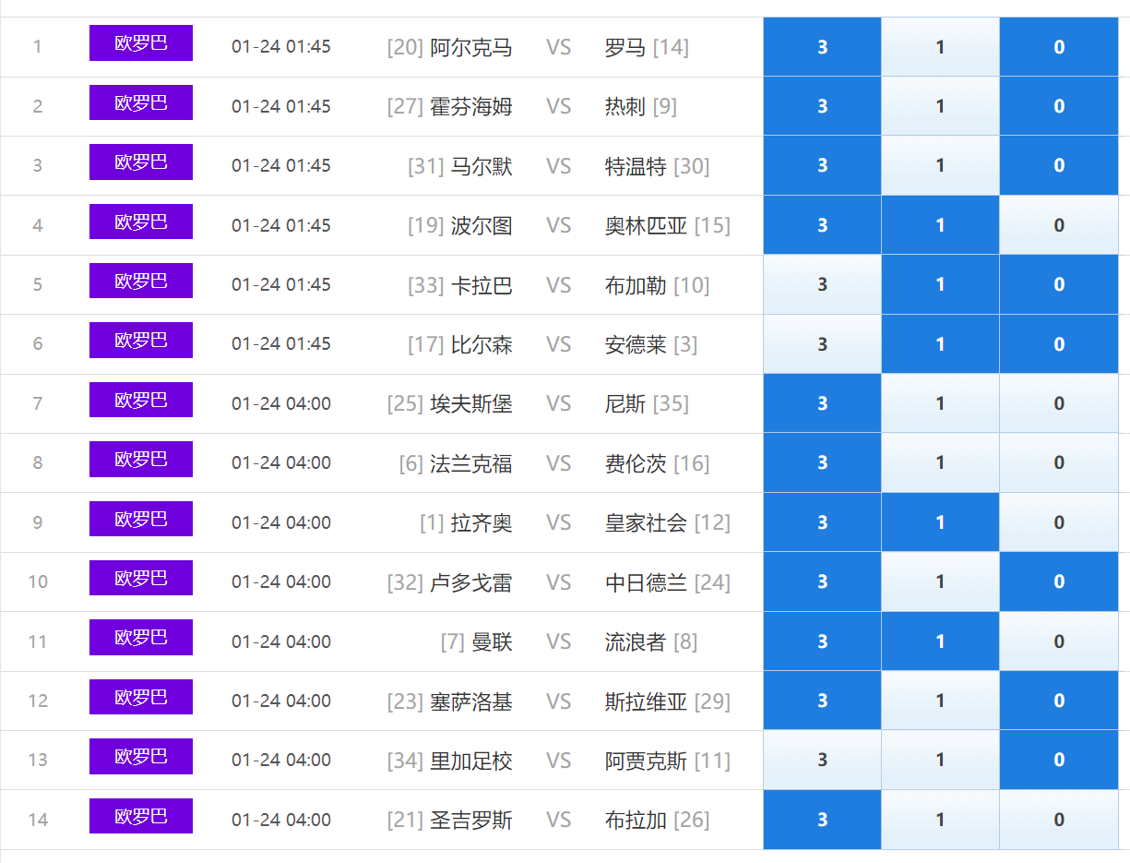Pick 1 for 马尔默 vs 特温特
Viewport: 1130px width, 863px height.
tap(940, 165)
